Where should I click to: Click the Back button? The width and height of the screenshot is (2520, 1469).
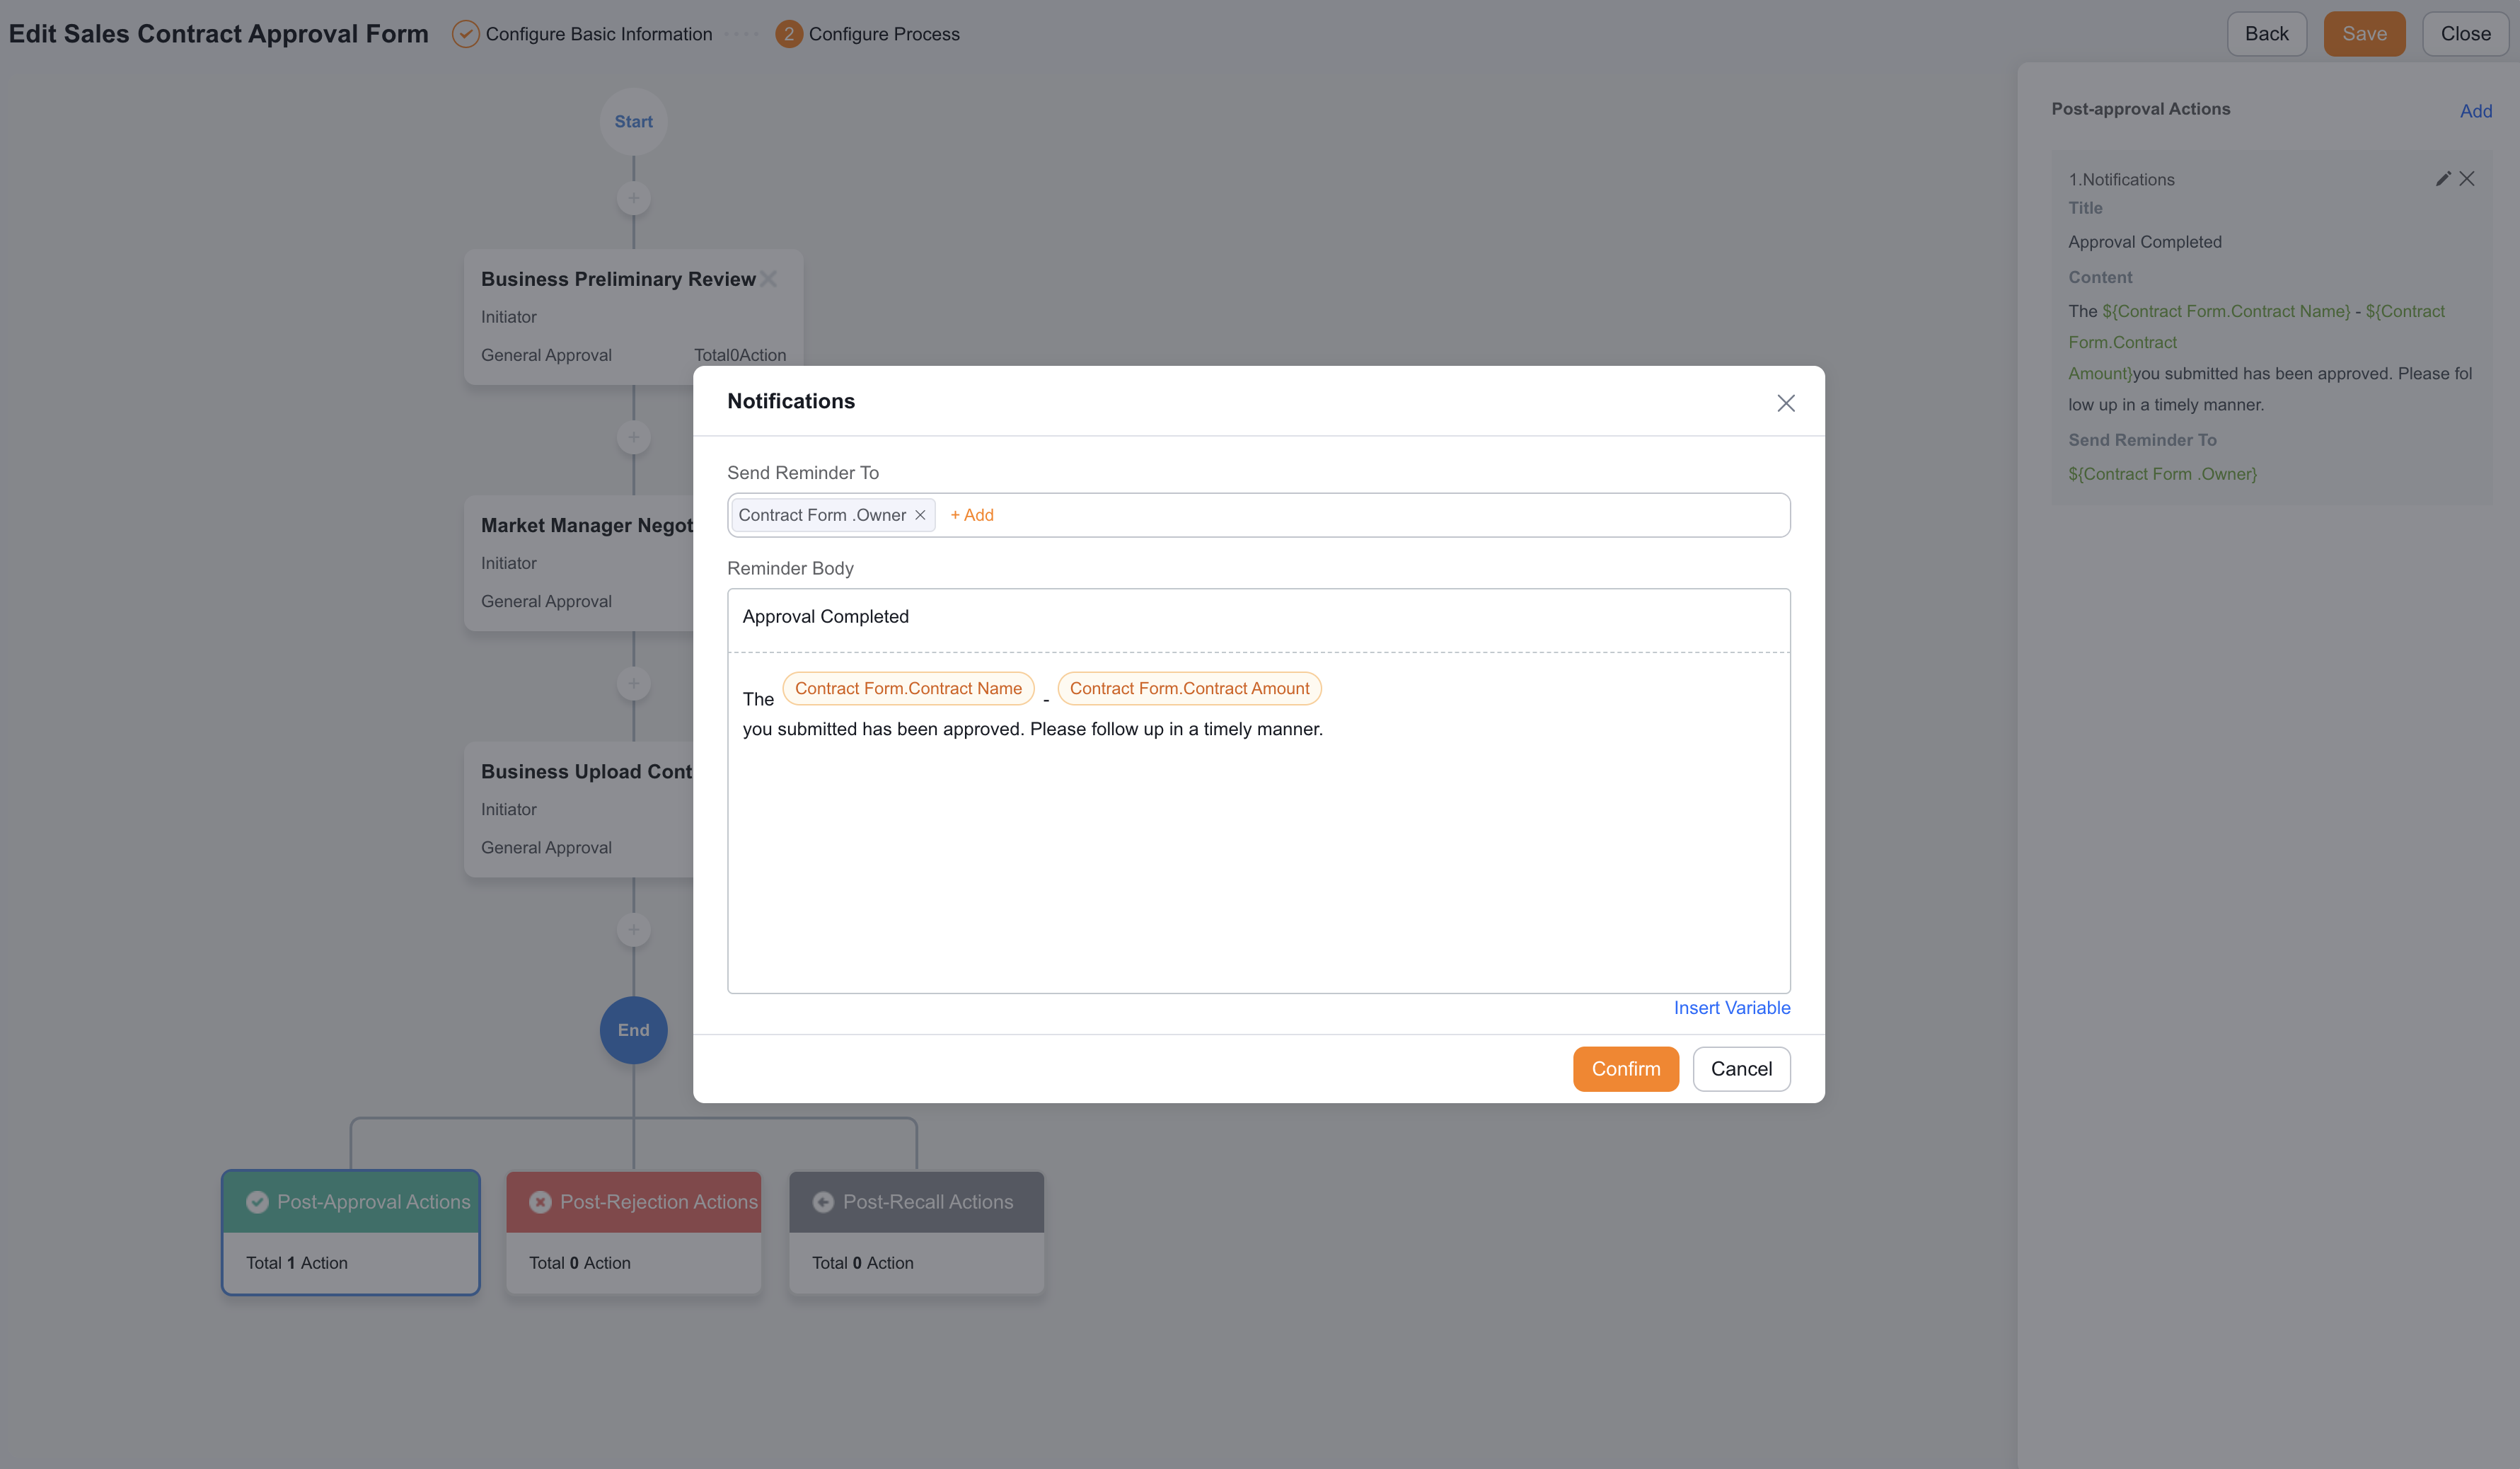tap(2266, 34)
